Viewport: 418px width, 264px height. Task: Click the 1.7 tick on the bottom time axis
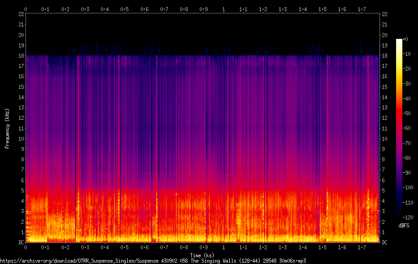tap(362, 247)
